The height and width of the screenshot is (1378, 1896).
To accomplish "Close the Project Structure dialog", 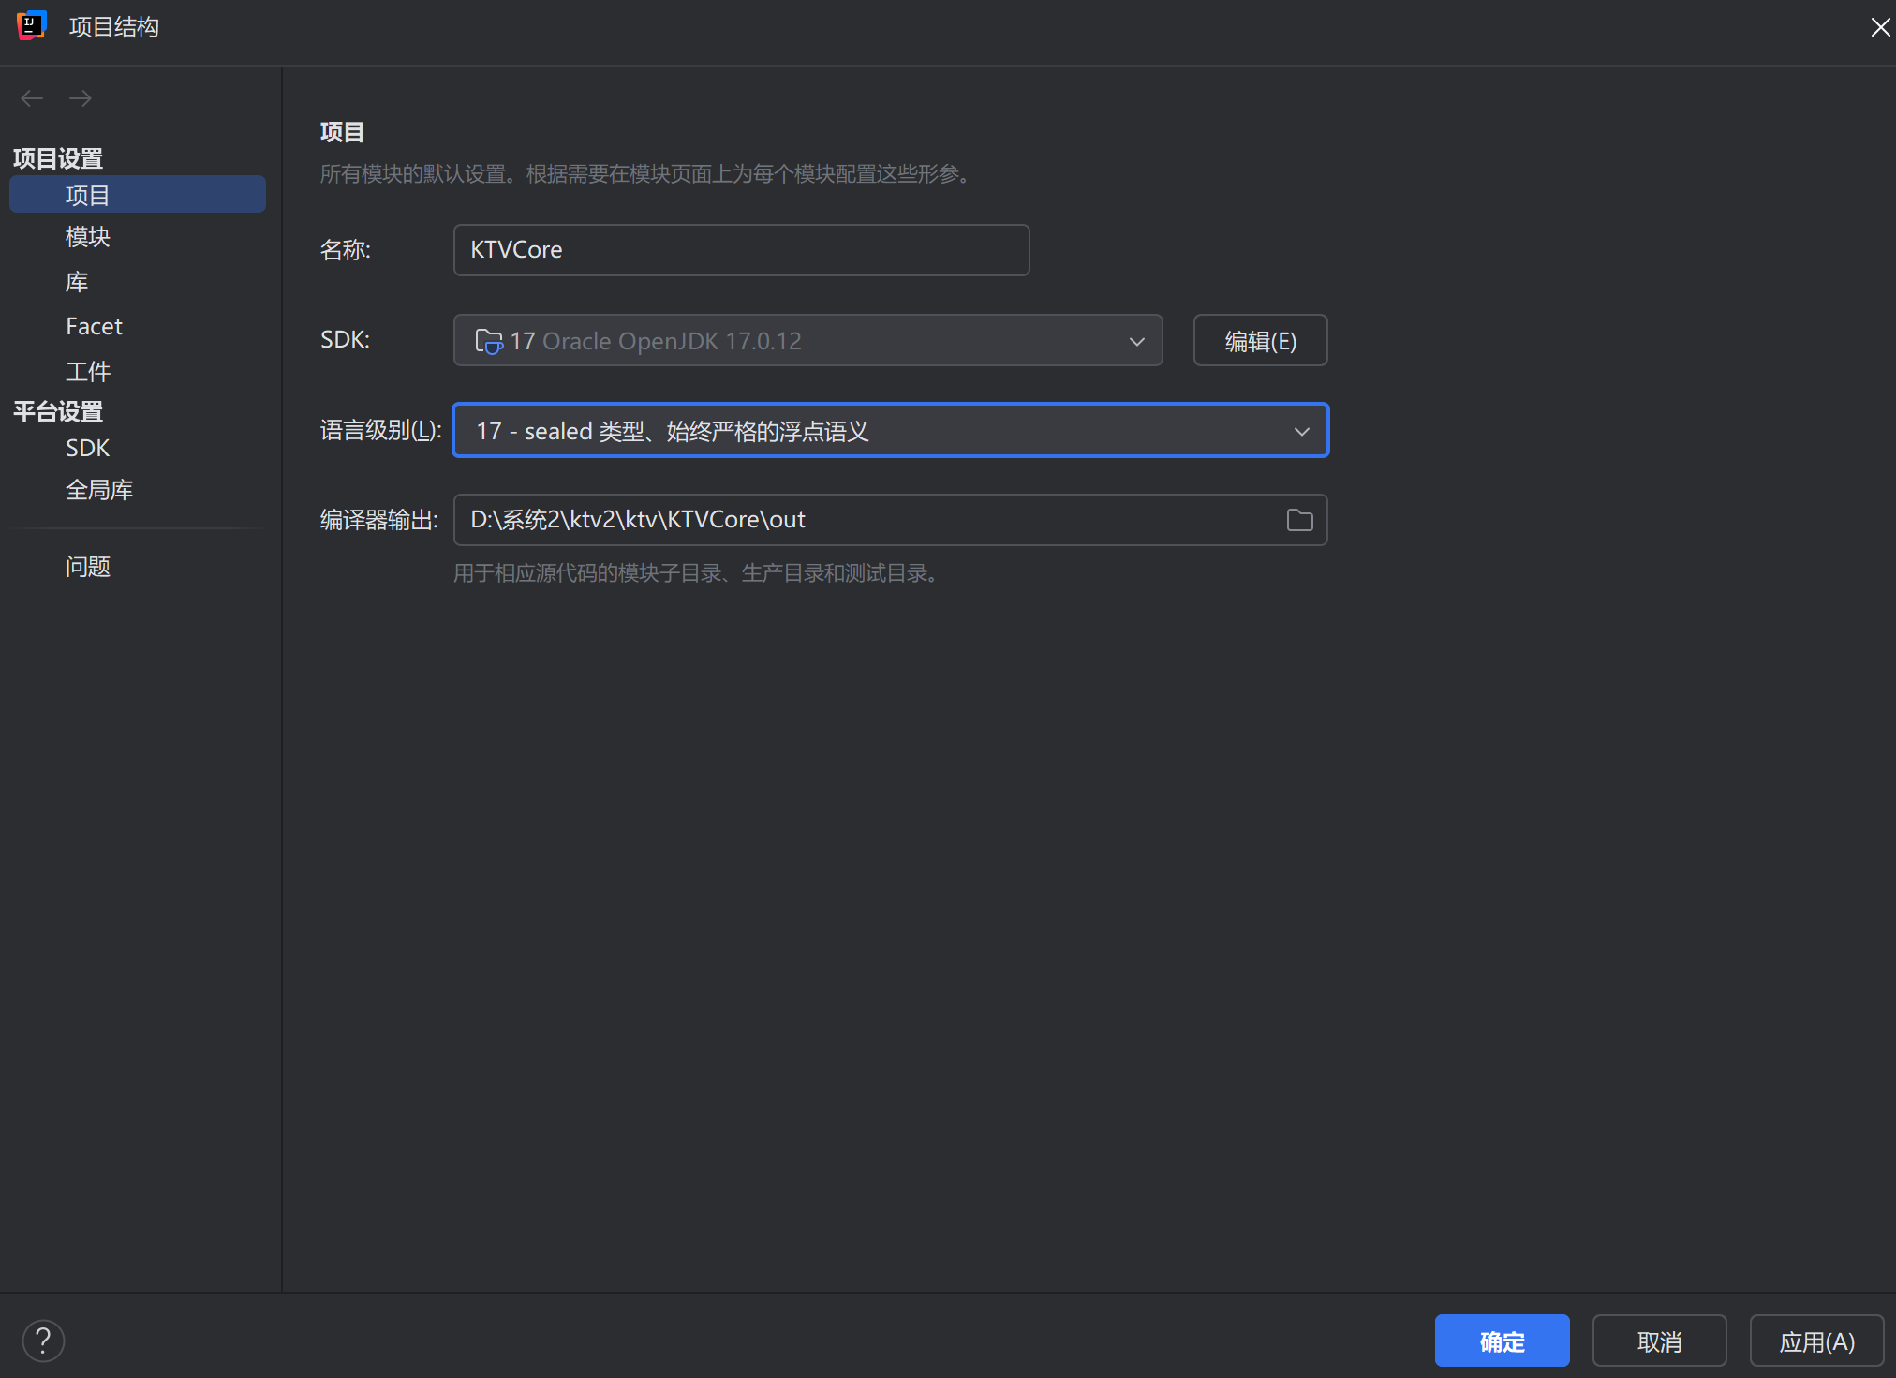I will [1879, 27].
